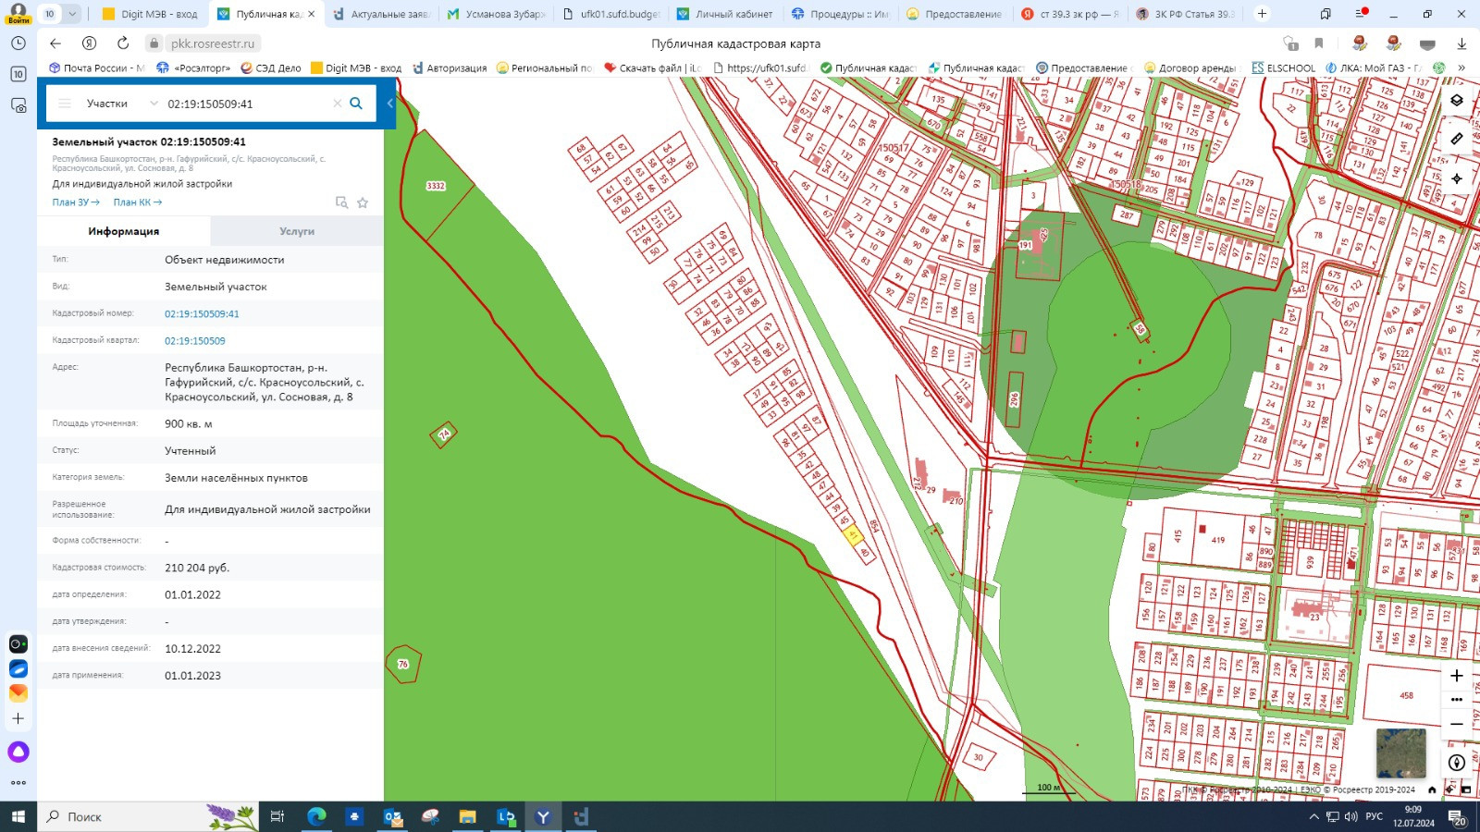Image resolution: width=1480 pixels, height=832 pixels.
Task: Switch to the Услуги tab
Action: pos(297,231)
